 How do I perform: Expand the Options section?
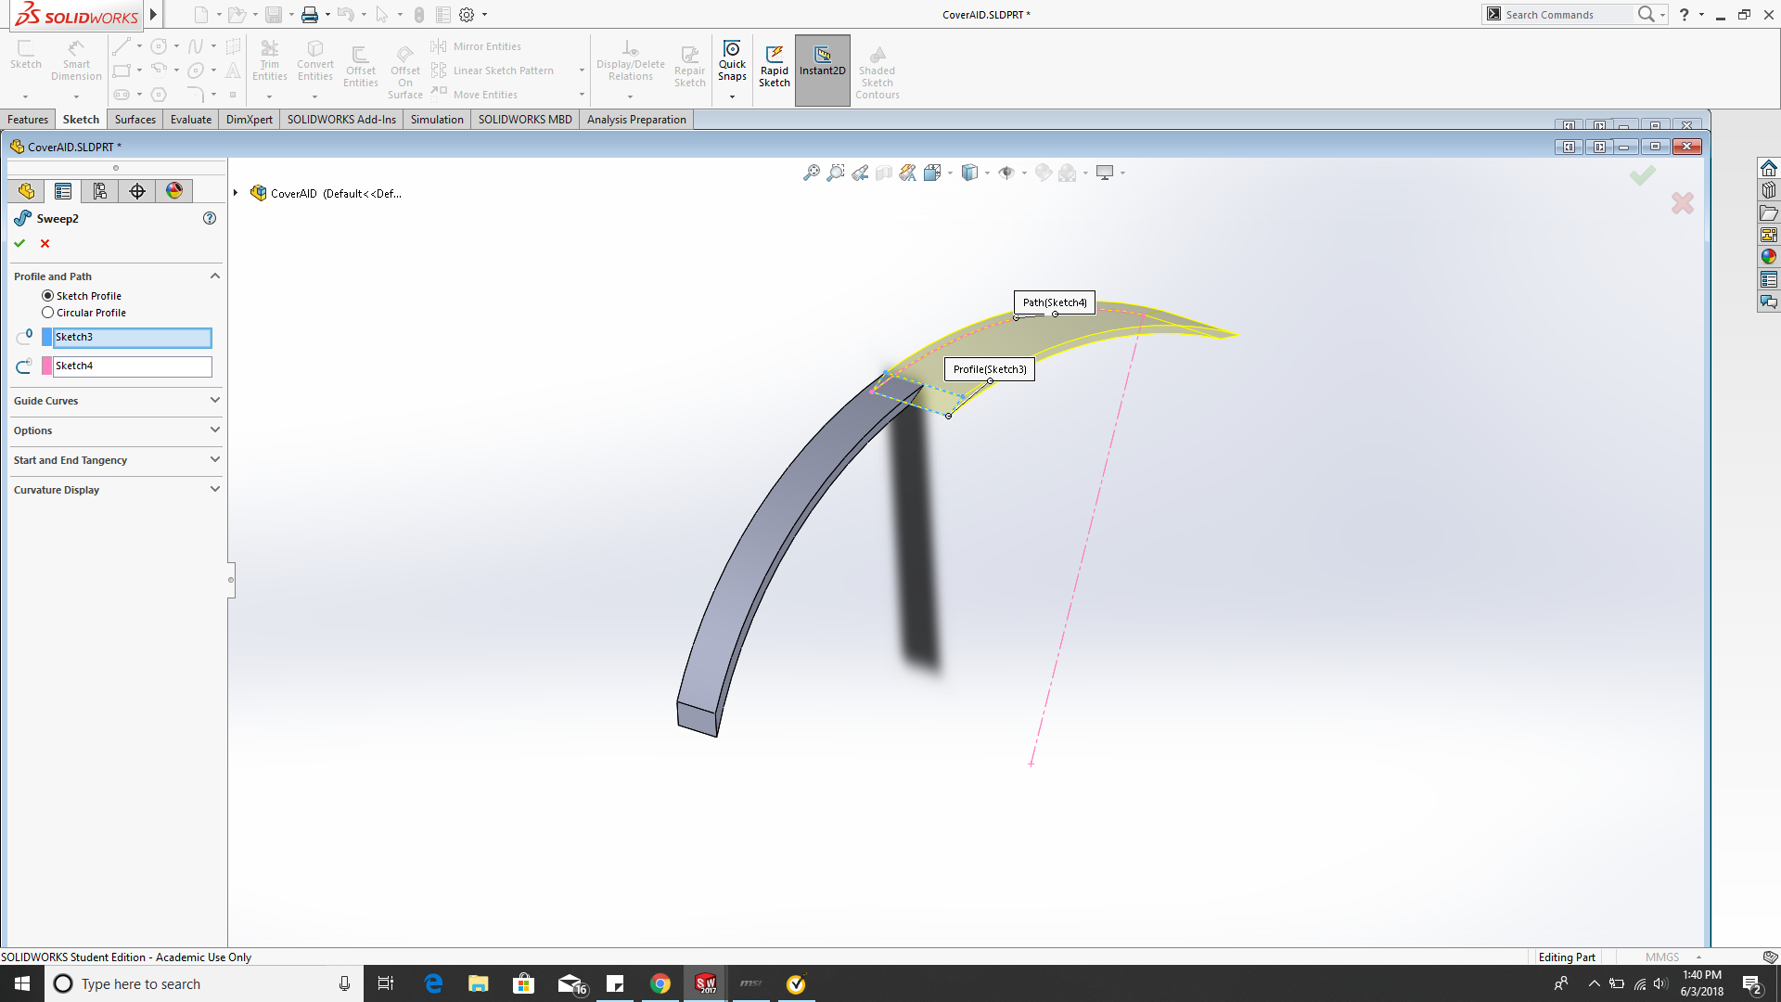click(215, 430)
